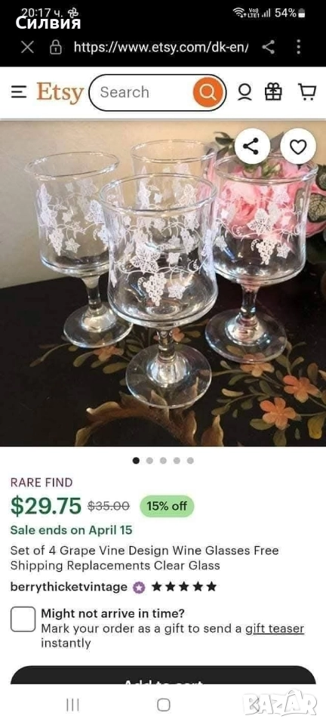326x725 pixels.
Task: Open the account profile icon
Action: (244, 92)
